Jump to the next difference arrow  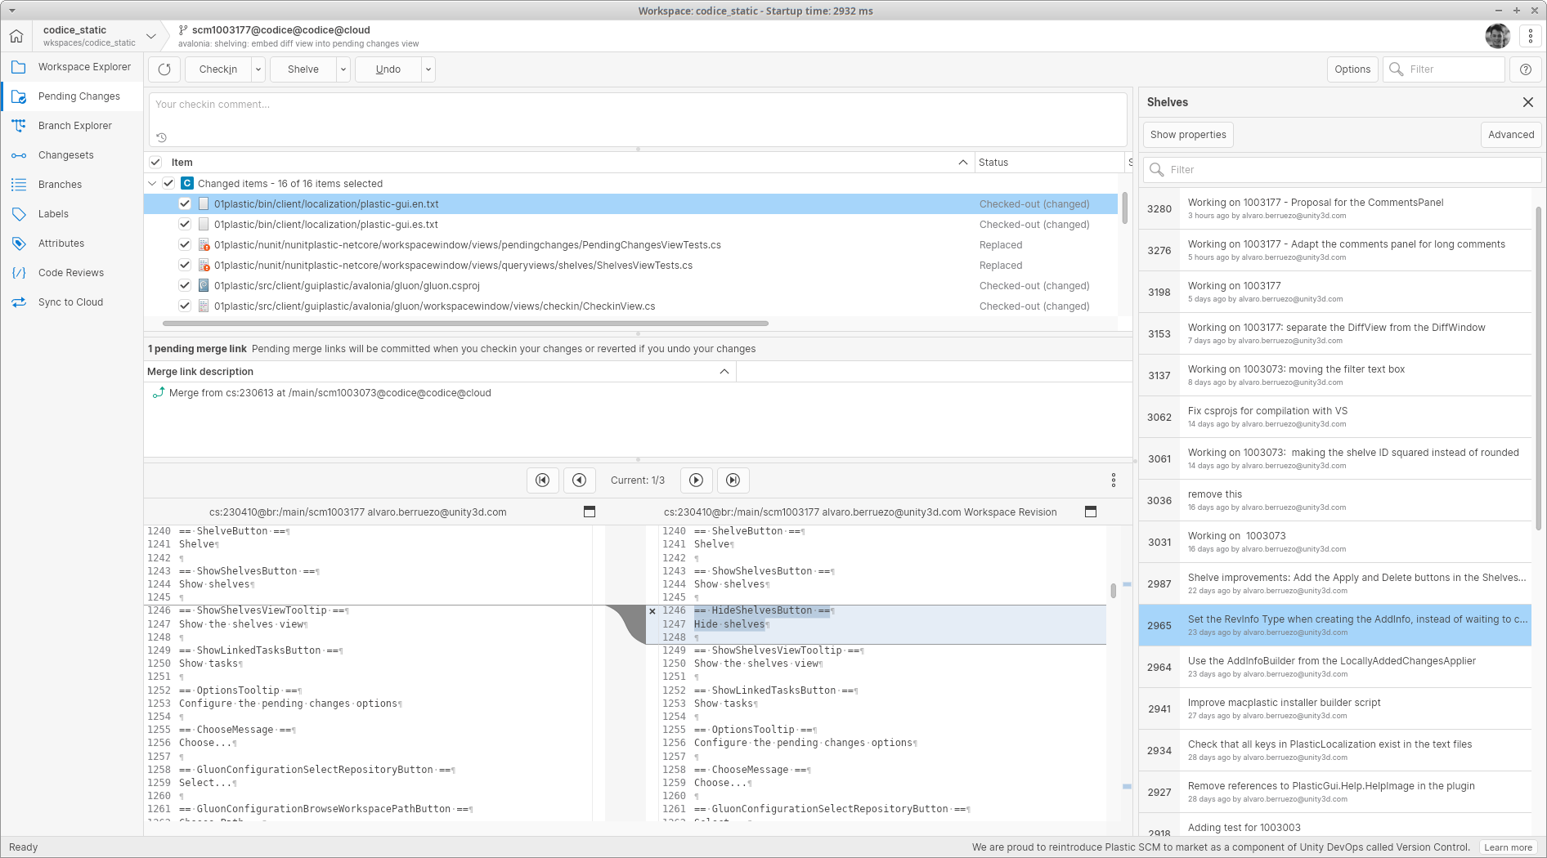(x=696, y=480)
